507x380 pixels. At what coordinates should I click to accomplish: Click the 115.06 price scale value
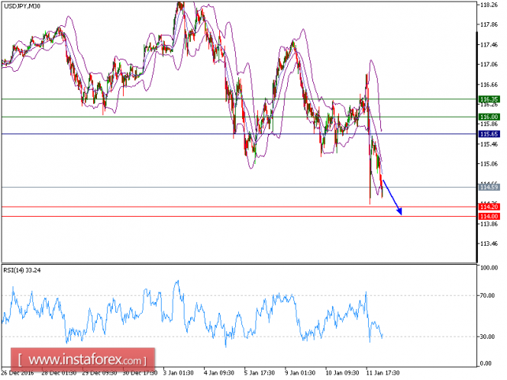[489, 164]
